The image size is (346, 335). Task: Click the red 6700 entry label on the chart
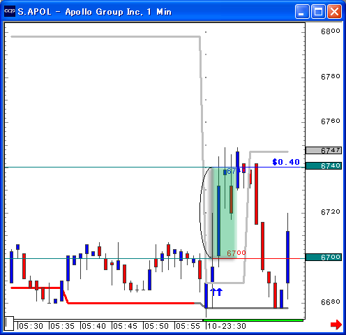coord(236,253)
